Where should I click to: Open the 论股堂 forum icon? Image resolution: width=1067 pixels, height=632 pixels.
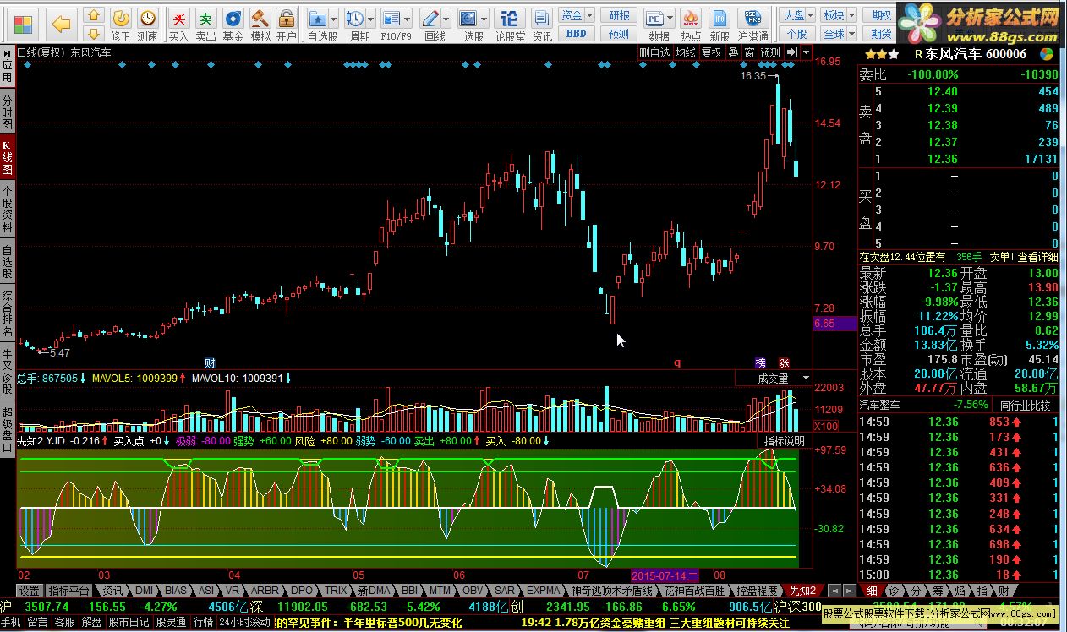pos(510,24)
